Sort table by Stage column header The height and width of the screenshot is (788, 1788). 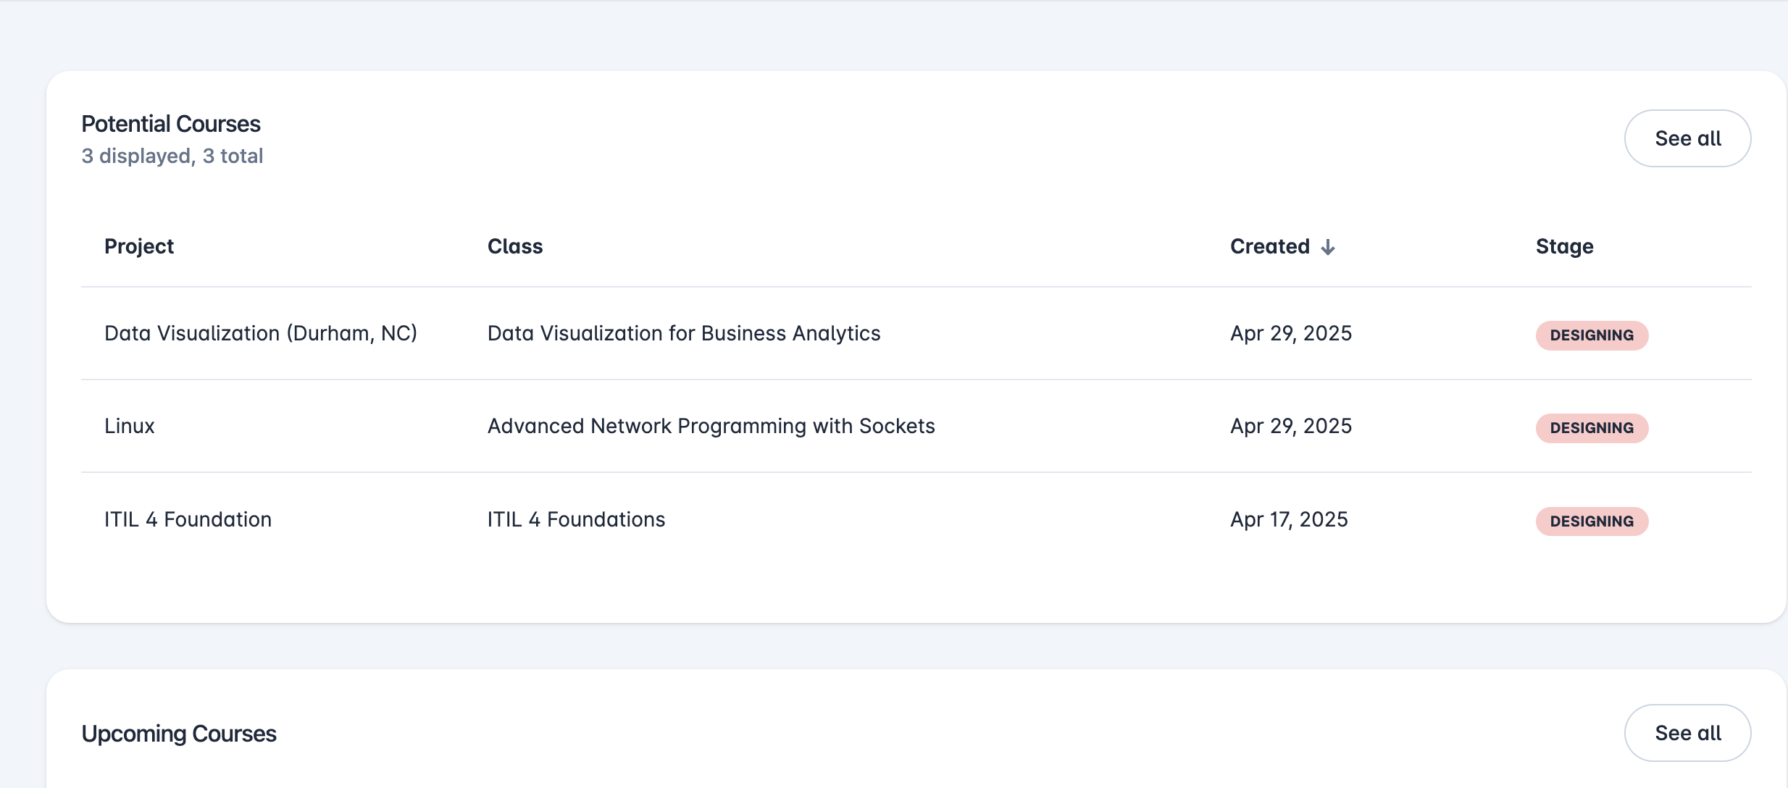click(x=1564, y=247)
